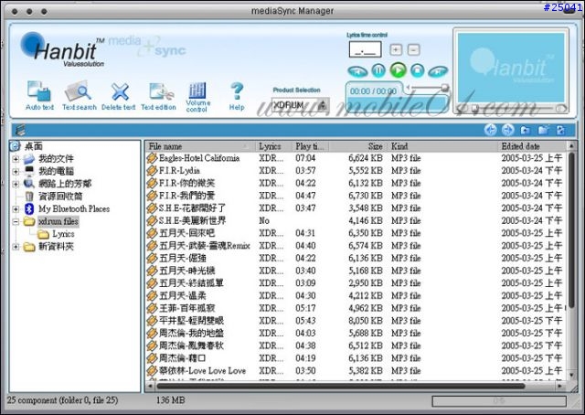The width and height of the screenshot is (585, 415).
Task: Click the video preview seek slider handle
Action: 474,109
